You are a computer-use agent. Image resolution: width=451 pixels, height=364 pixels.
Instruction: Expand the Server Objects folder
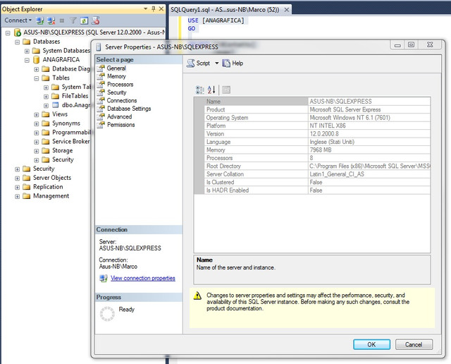point(17,178)
